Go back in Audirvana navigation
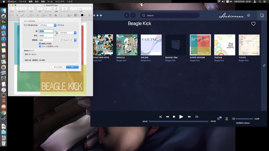Viewport: 269px width, 151px height. pos(127,15)
